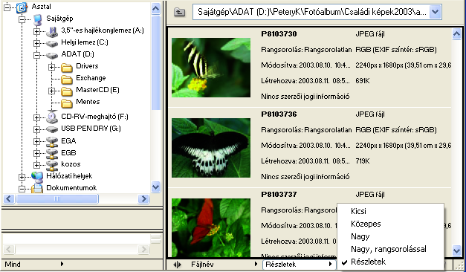
Task: Select the P8103730 butterfly thumbnail
Action: (x=211, y=68)
